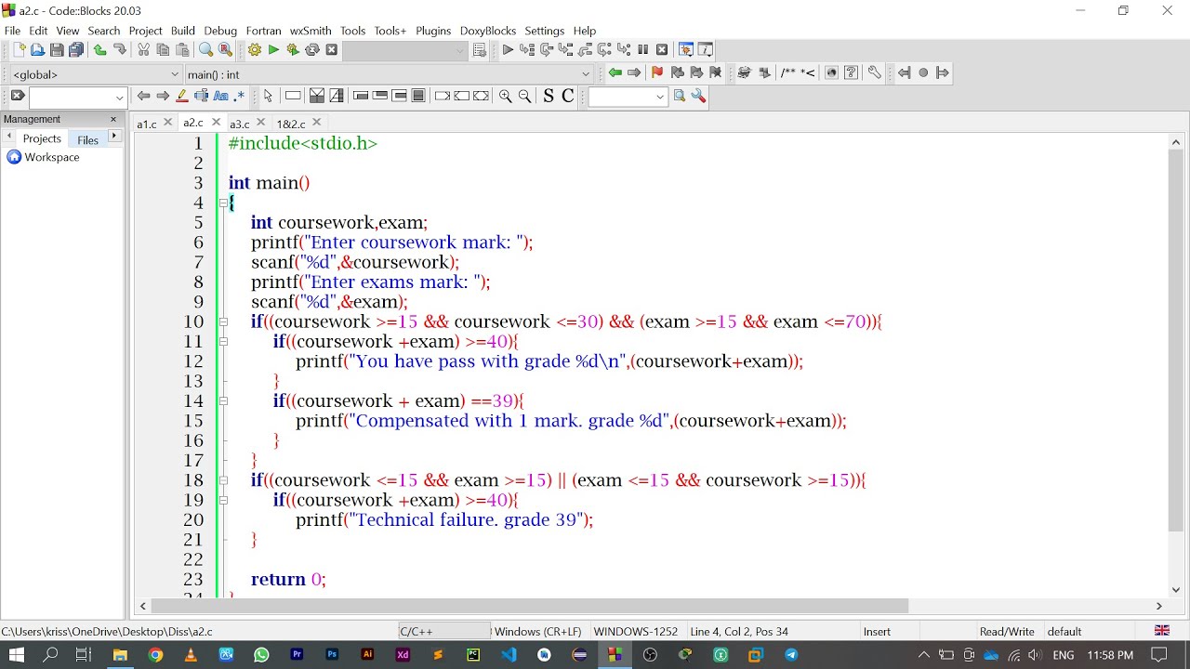This screenshot has width=1190, height=669.
Task: Click the Toggle comments C icon
Action: coord(567,96)
